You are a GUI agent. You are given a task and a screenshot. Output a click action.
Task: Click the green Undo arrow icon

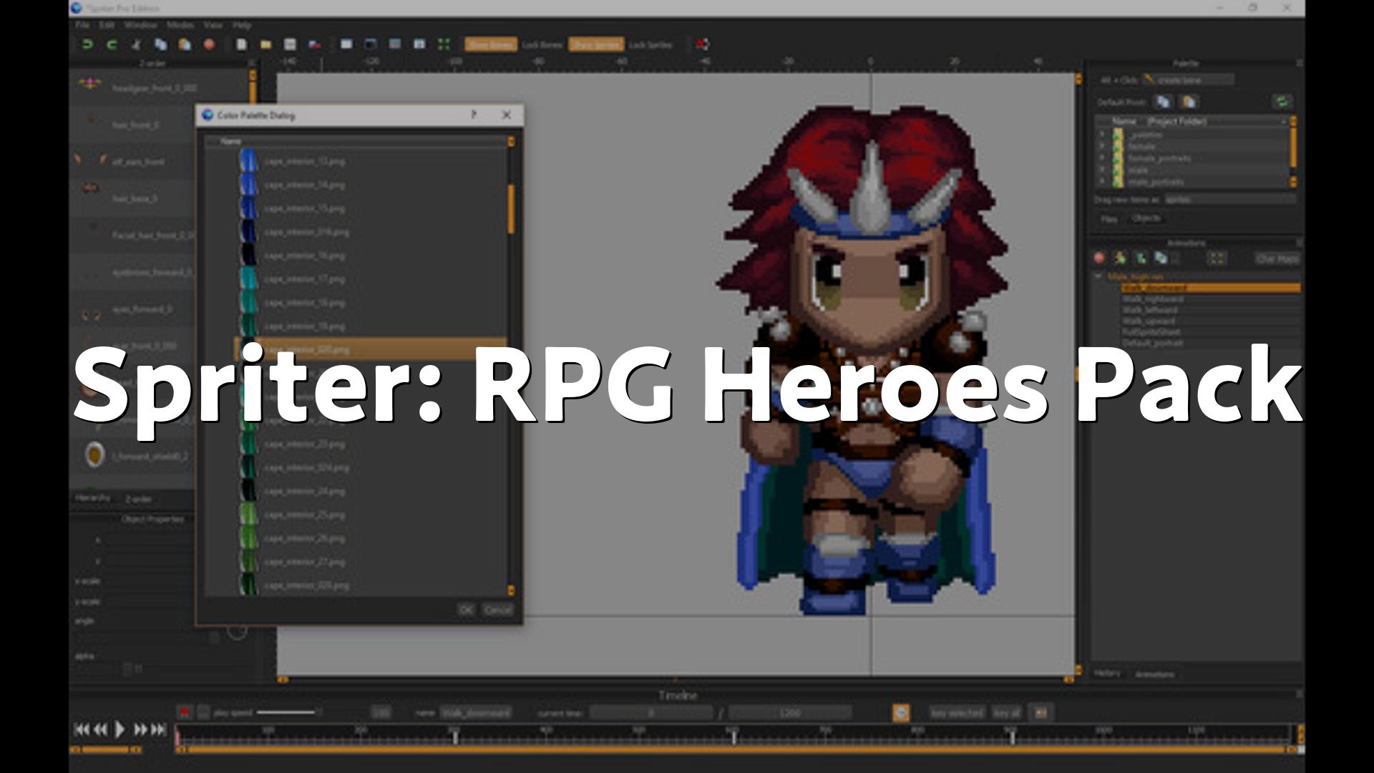point(87,44)
